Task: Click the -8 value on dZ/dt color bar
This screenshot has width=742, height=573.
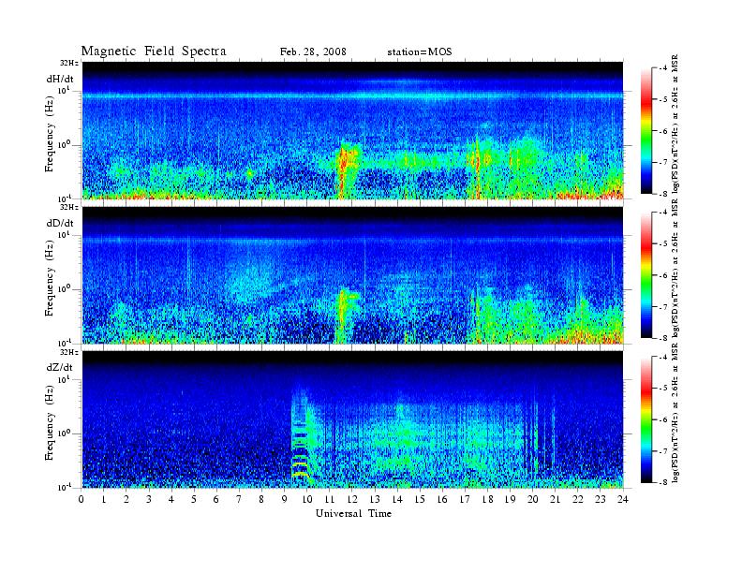Action: pos(663,482)
